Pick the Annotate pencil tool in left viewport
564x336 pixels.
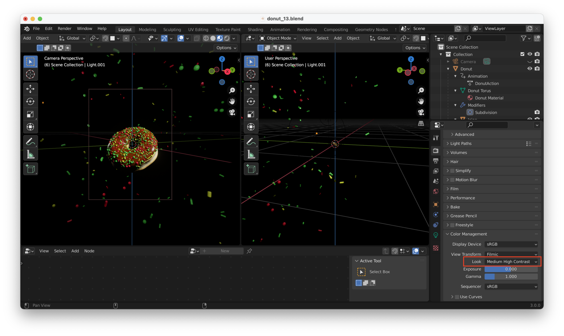point(31,142)
